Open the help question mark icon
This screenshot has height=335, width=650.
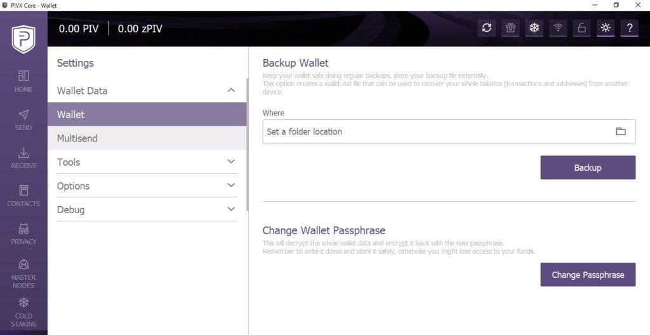click(x=629, y=28)
